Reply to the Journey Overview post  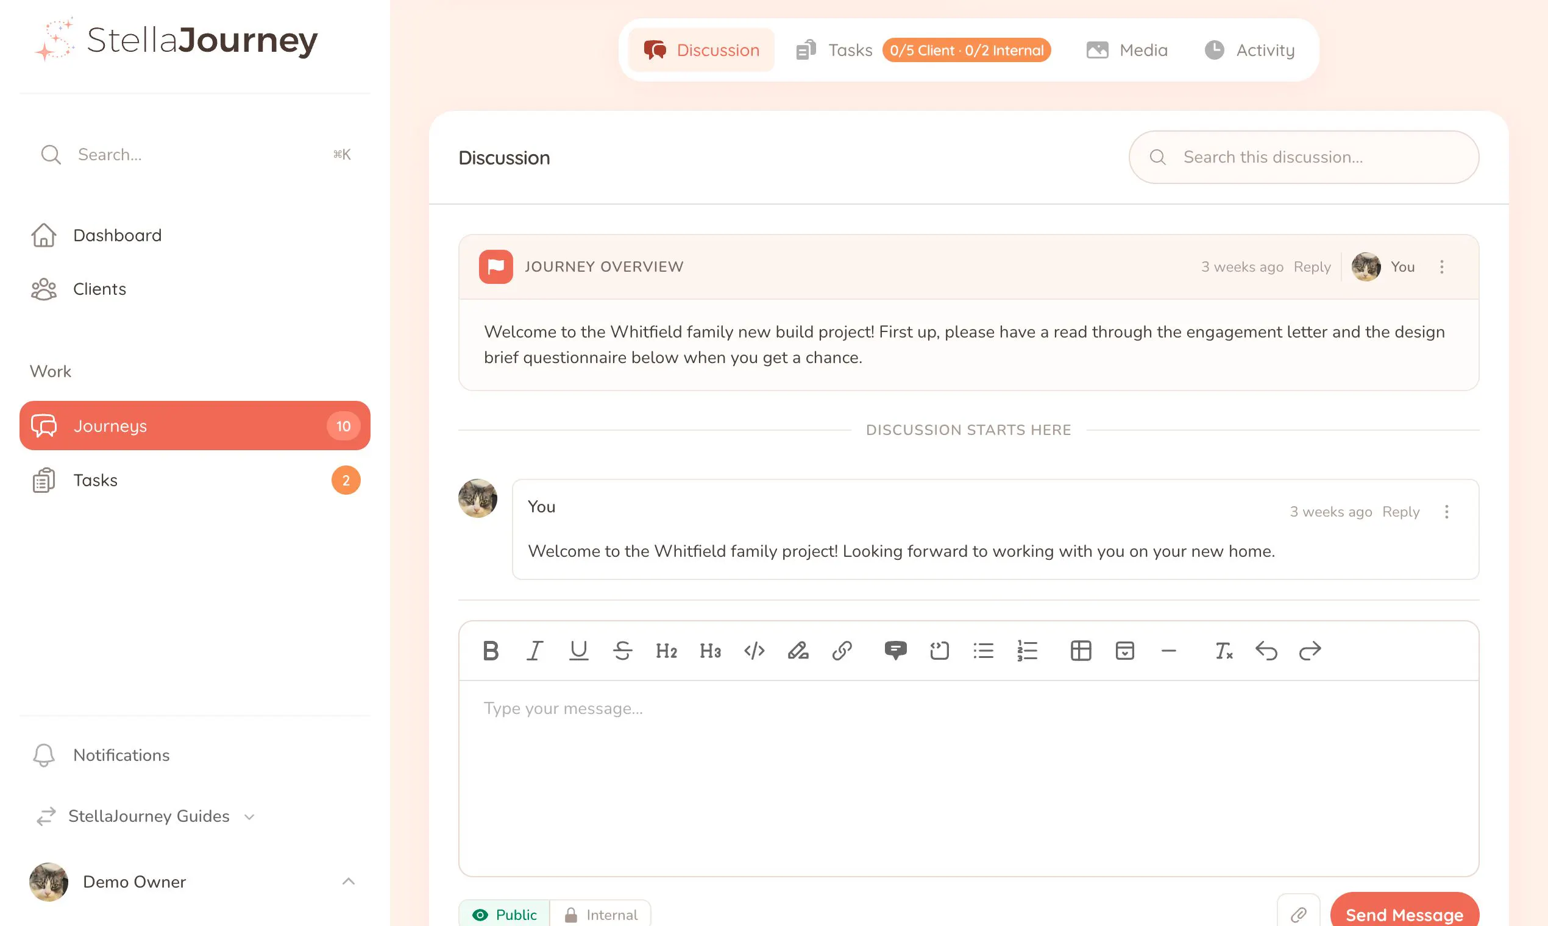point(1312,267)
